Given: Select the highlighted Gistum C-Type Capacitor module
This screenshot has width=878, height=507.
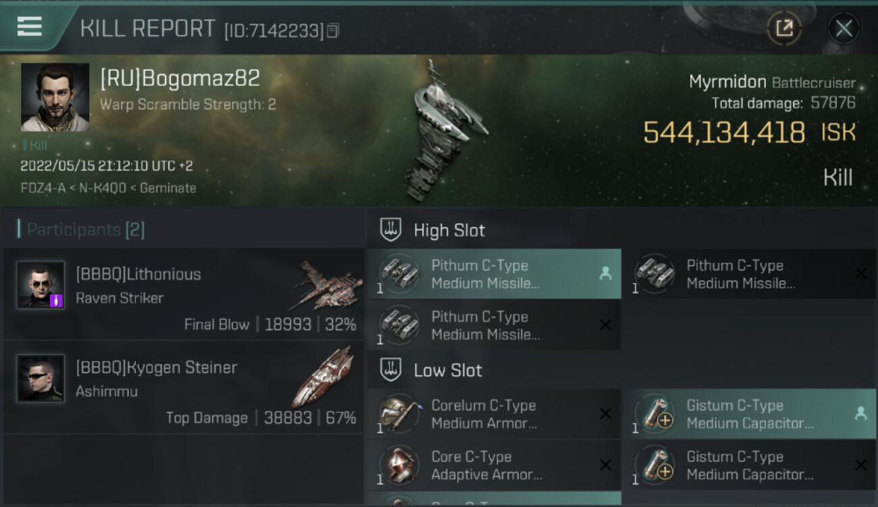Looking at the screenshot, I should pos(749,414).
